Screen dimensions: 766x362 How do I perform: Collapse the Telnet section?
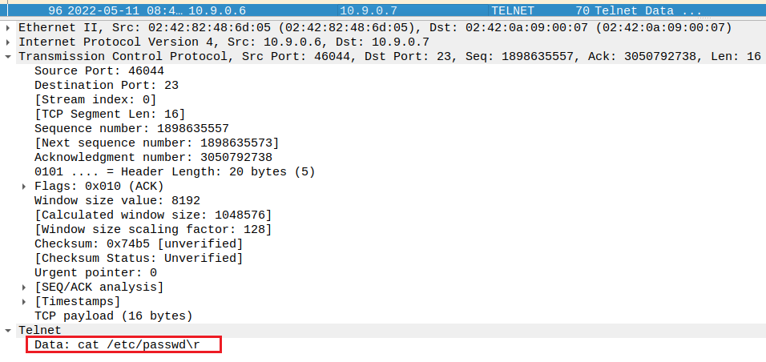[8, 330]
